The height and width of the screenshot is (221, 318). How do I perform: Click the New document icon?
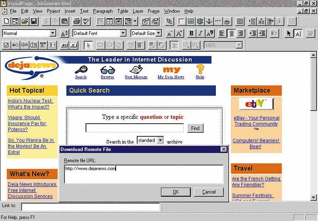tap(6, 21)
